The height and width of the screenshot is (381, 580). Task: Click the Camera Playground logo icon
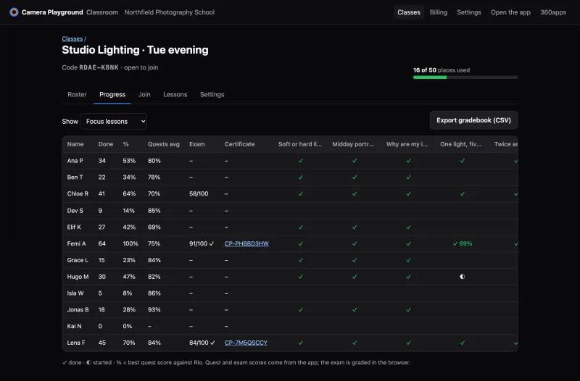coord(14,12)
